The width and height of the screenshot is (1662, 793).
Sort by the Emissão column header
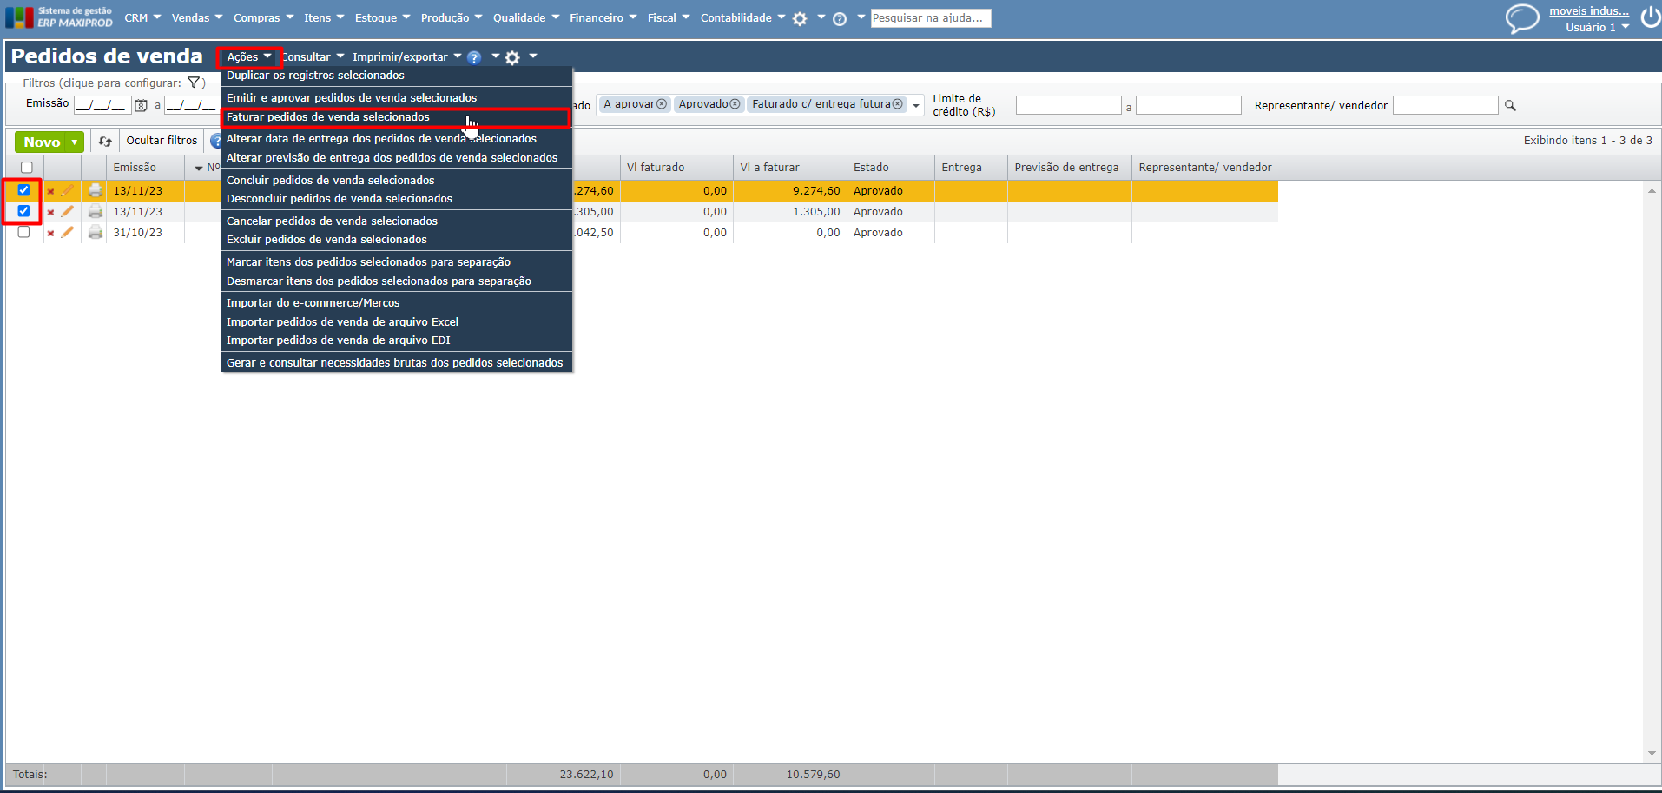135,168
